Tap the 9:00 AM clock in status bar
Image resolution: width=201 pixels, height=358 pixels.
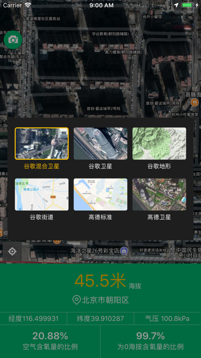pos(102,5)
